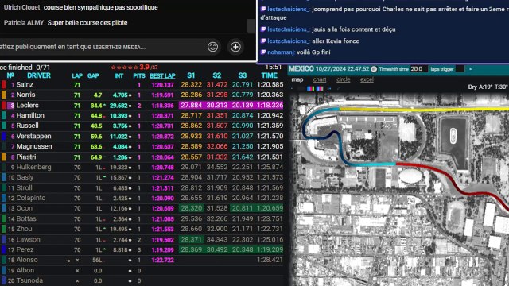This screenshot has height=286, width=509.
Task: Select driver Hamilton in standings
Action: (x=30, y=115)
